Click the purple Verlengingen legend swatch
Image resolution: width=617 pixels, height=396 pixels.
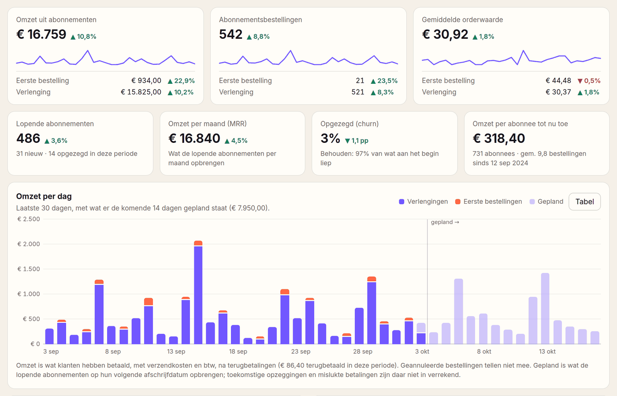pyautogui.click(x=401, y=202)
